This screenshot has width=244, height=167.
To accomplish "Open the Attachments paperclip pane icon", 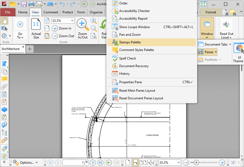I will click(4, 87).
